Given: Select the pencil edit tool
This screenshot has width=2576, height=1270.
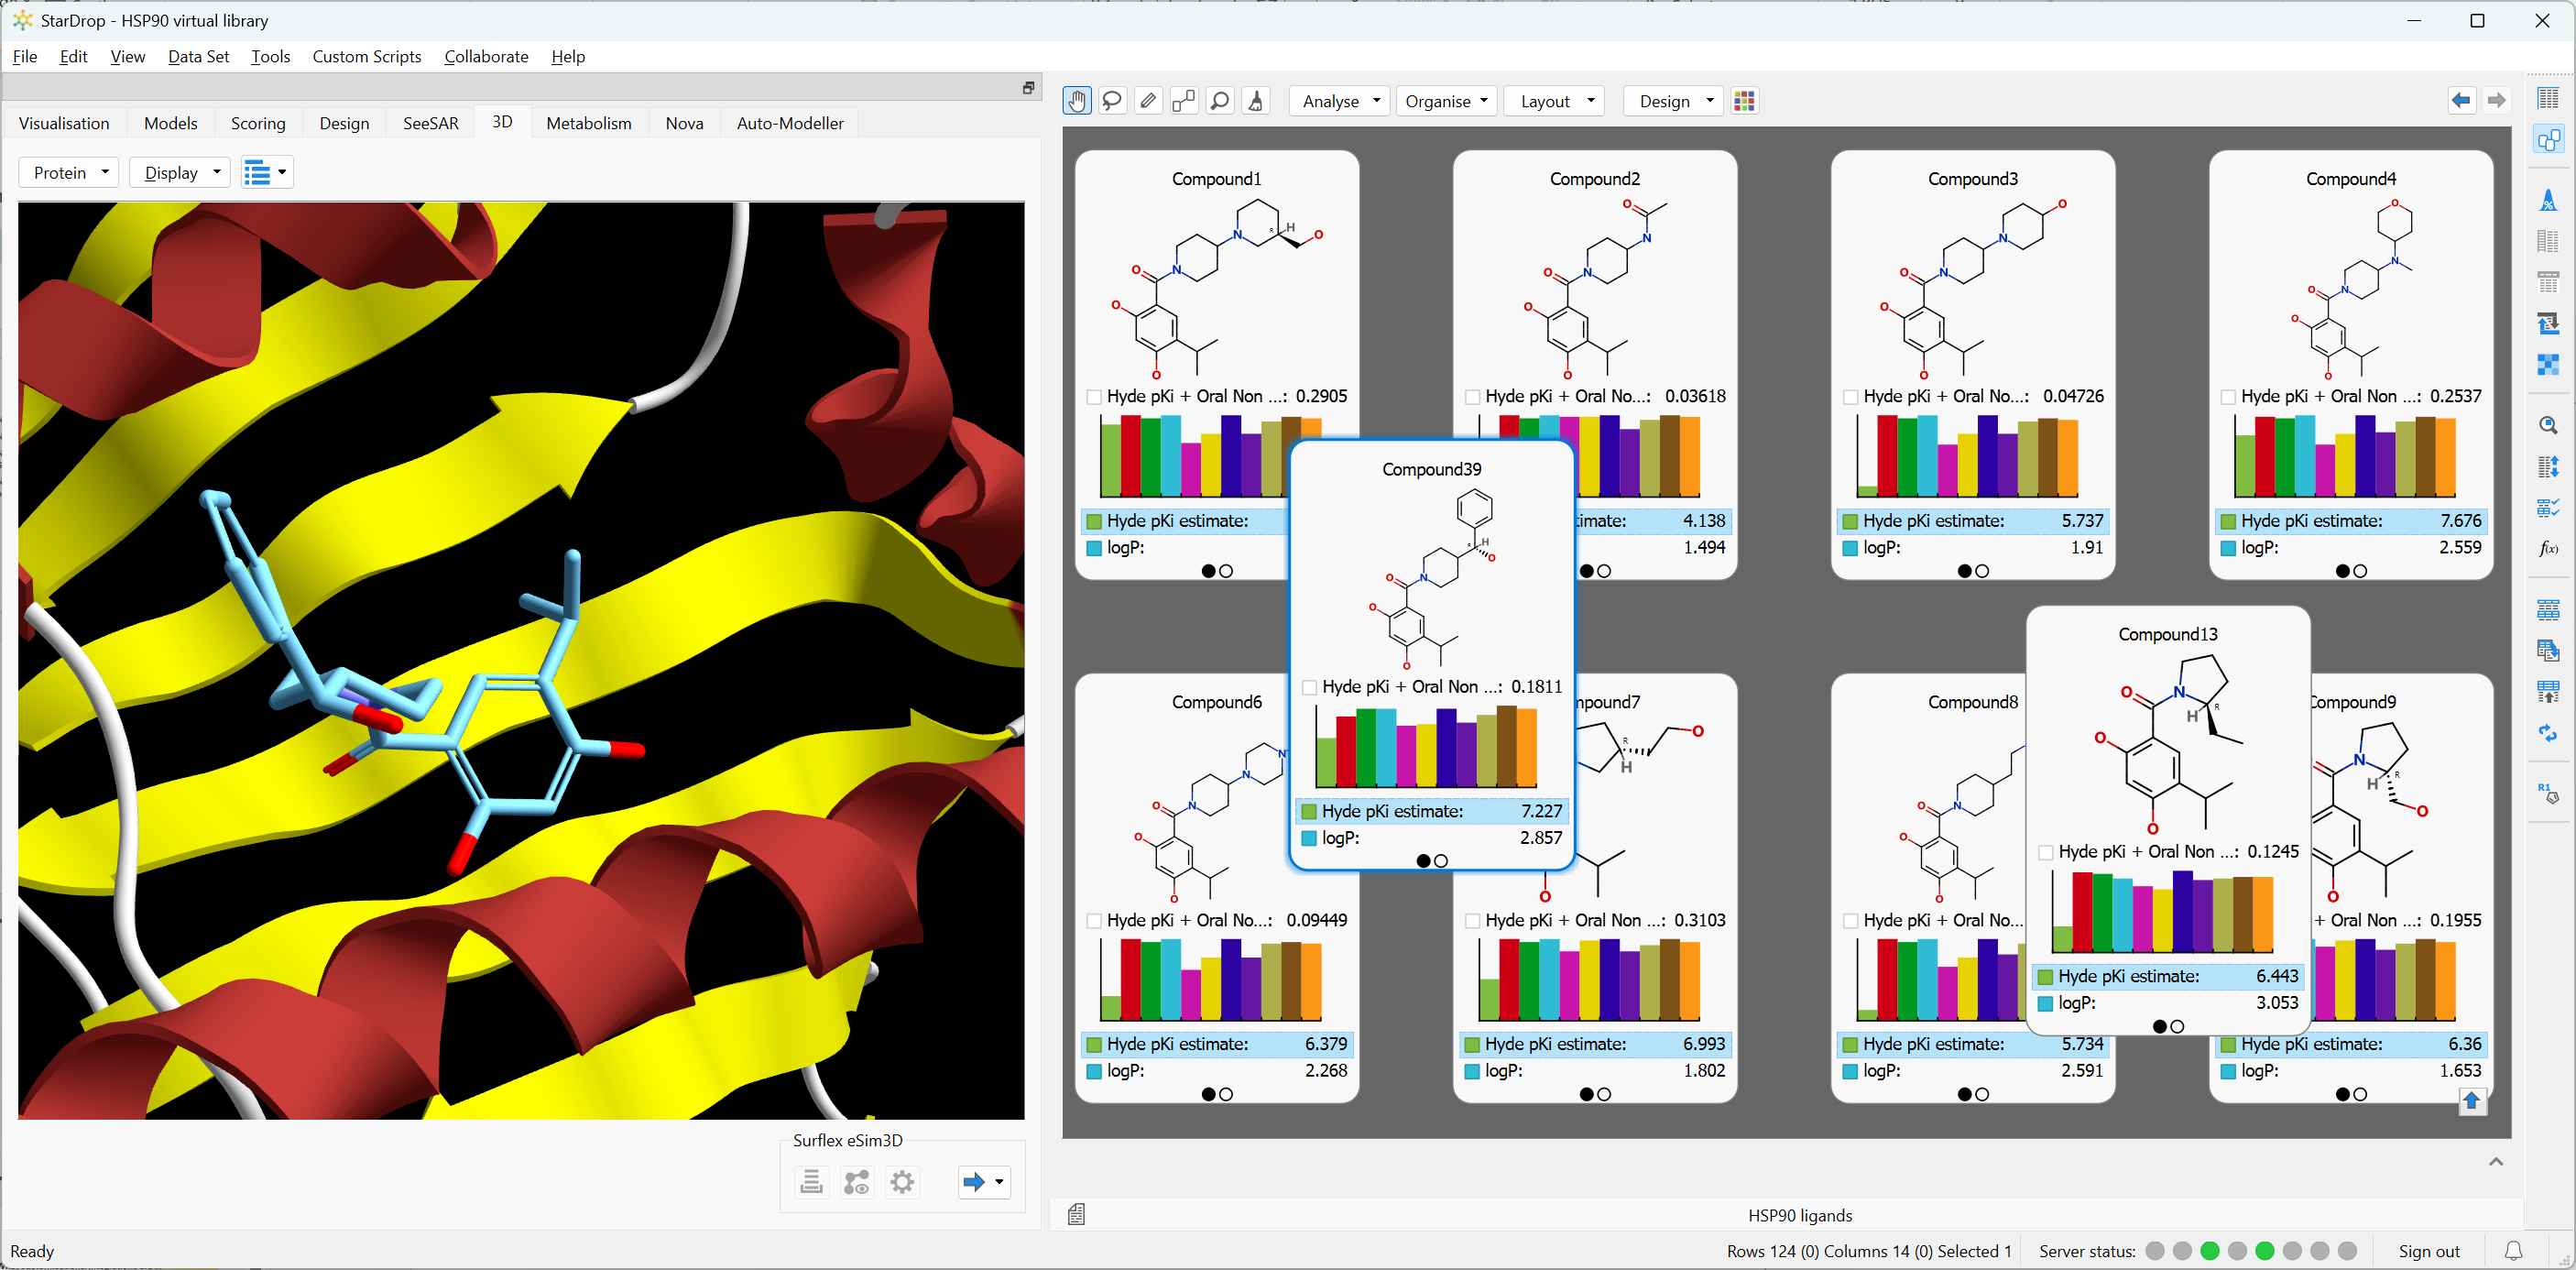Looking at the screenshot, I should (x=1148, y=100).
